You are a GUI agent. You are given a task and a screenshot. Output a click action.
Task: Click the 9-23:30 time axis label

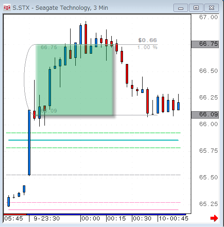coord(47,219)
